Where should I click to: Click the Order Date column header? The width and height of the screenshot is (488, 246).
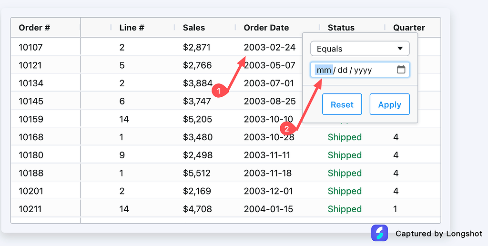(x=266, y=28)
